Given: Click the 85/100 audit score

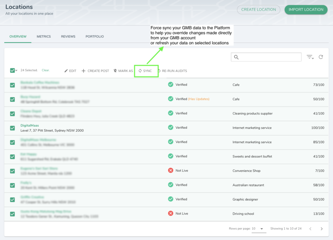Looking at the screenshot, I should pos(319,142).
